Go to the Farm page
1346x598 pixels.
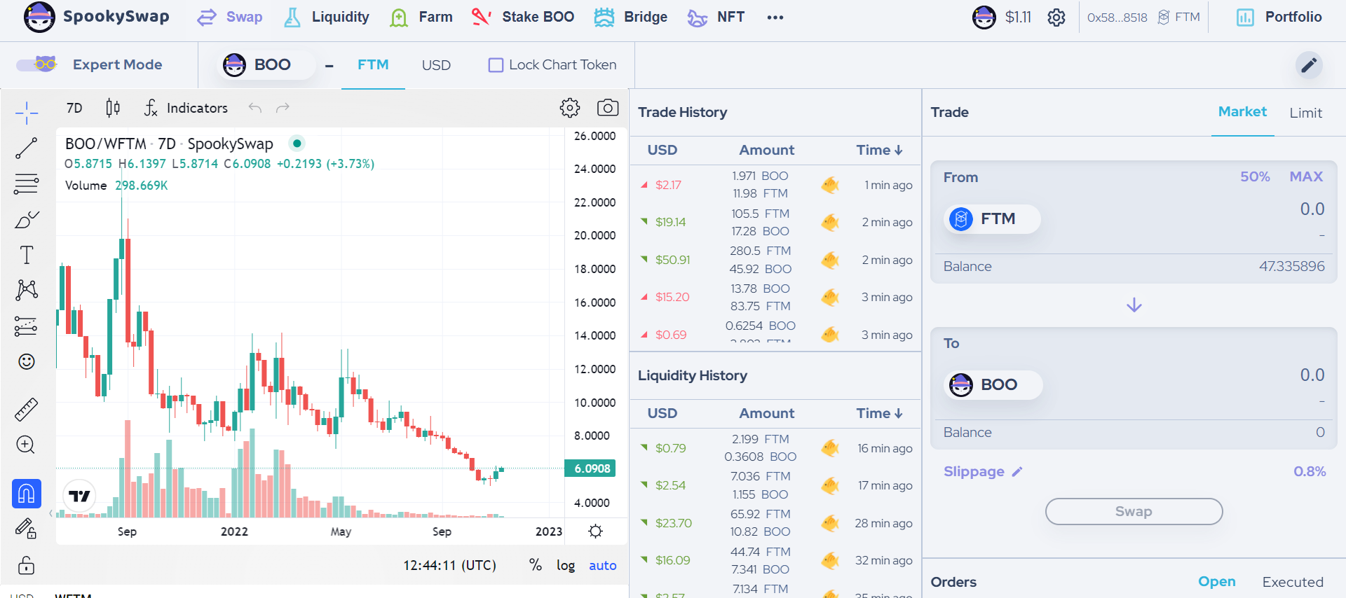point(421,17)
